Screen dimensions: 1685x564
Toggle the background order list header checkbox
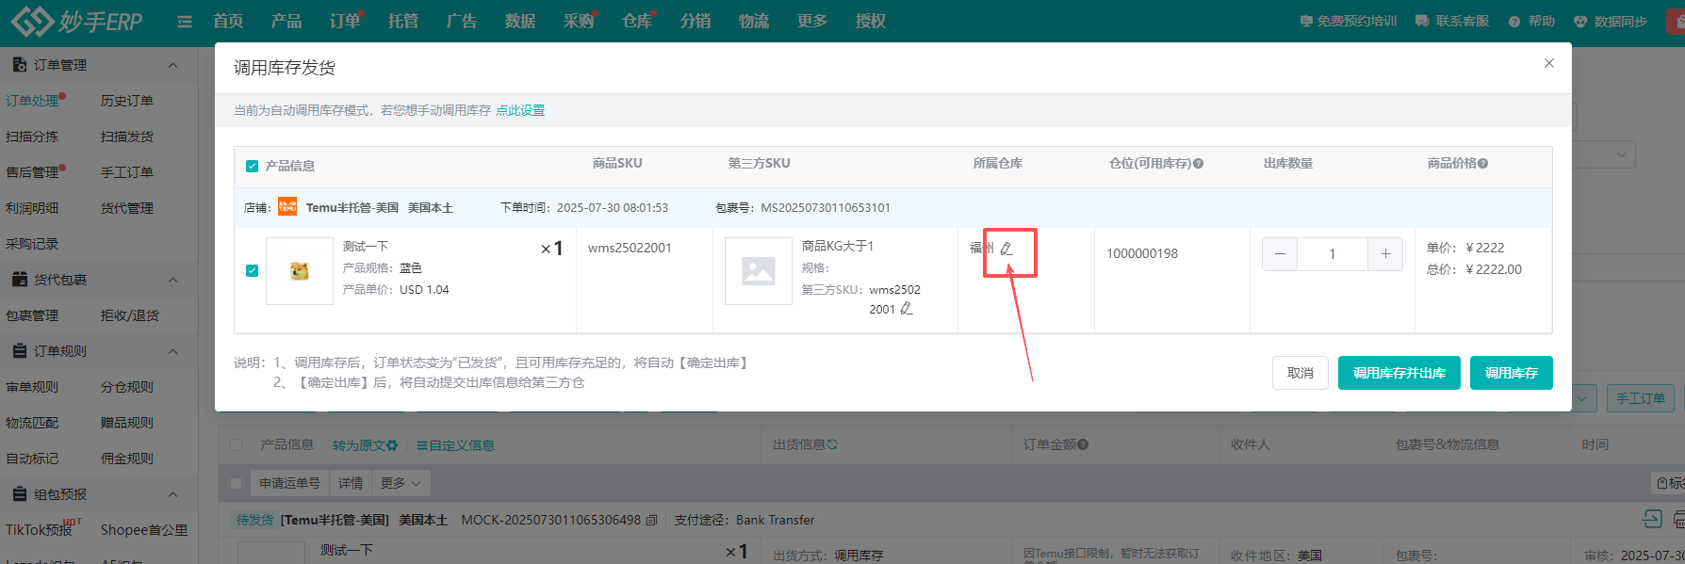coord(237,444)
